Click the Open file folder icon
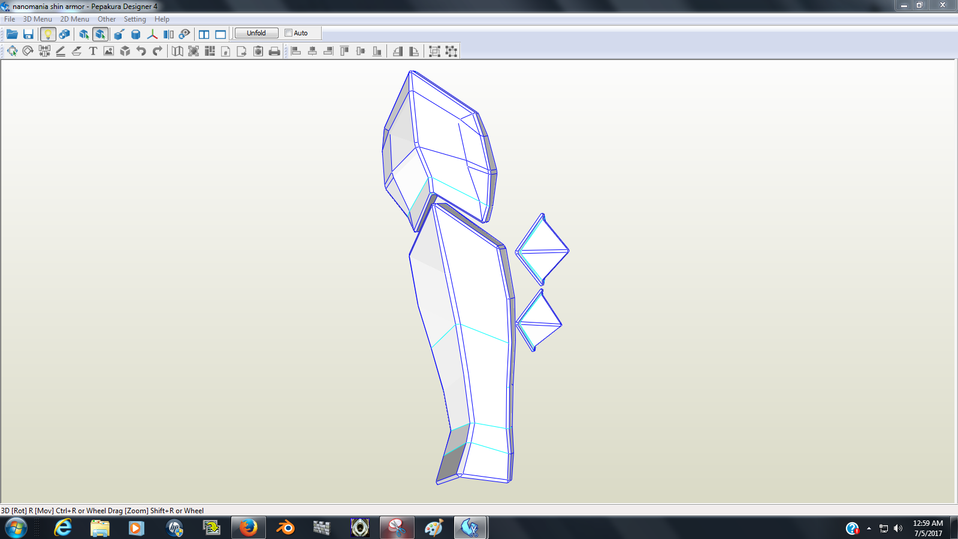The height and width of the screenshot is (539, 958). pyautogui.click(x=12, y=34)
